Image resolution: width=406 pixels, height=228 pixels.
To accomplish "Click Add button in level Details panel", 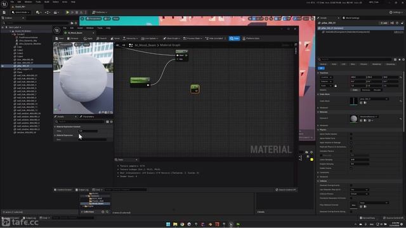I will (x=384, y=23).
